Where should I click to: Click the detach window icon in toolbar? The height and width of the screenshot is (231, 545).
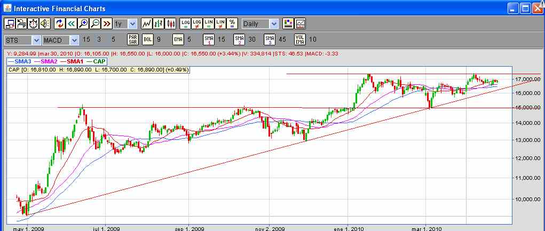pos(10,23)
